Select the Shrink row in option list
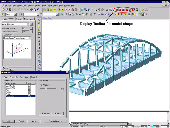Viewport: 170px width, 128px height. click(x=20, y=94)
